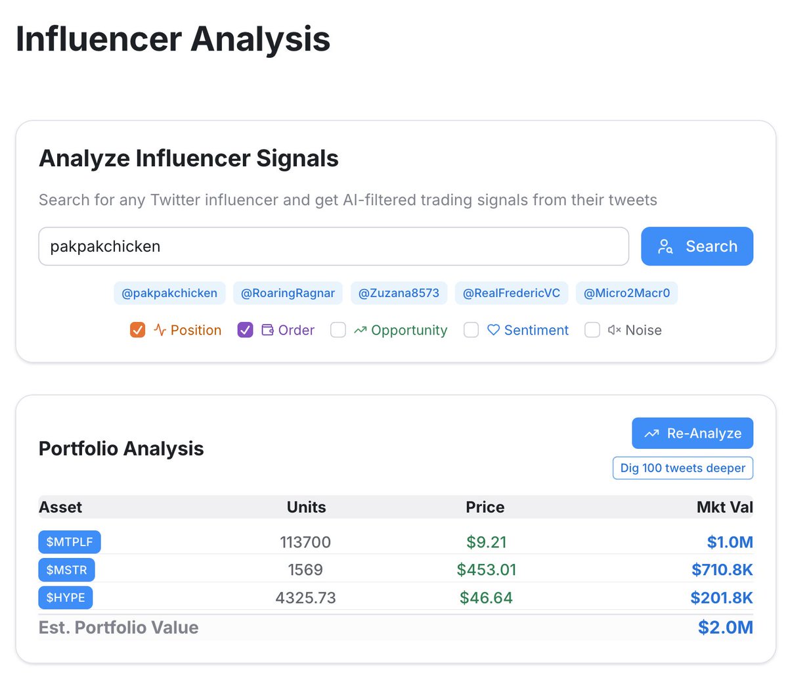The width and height of the screenshot is (788, 673).
Task: Click the Search button
Action: 697,246
